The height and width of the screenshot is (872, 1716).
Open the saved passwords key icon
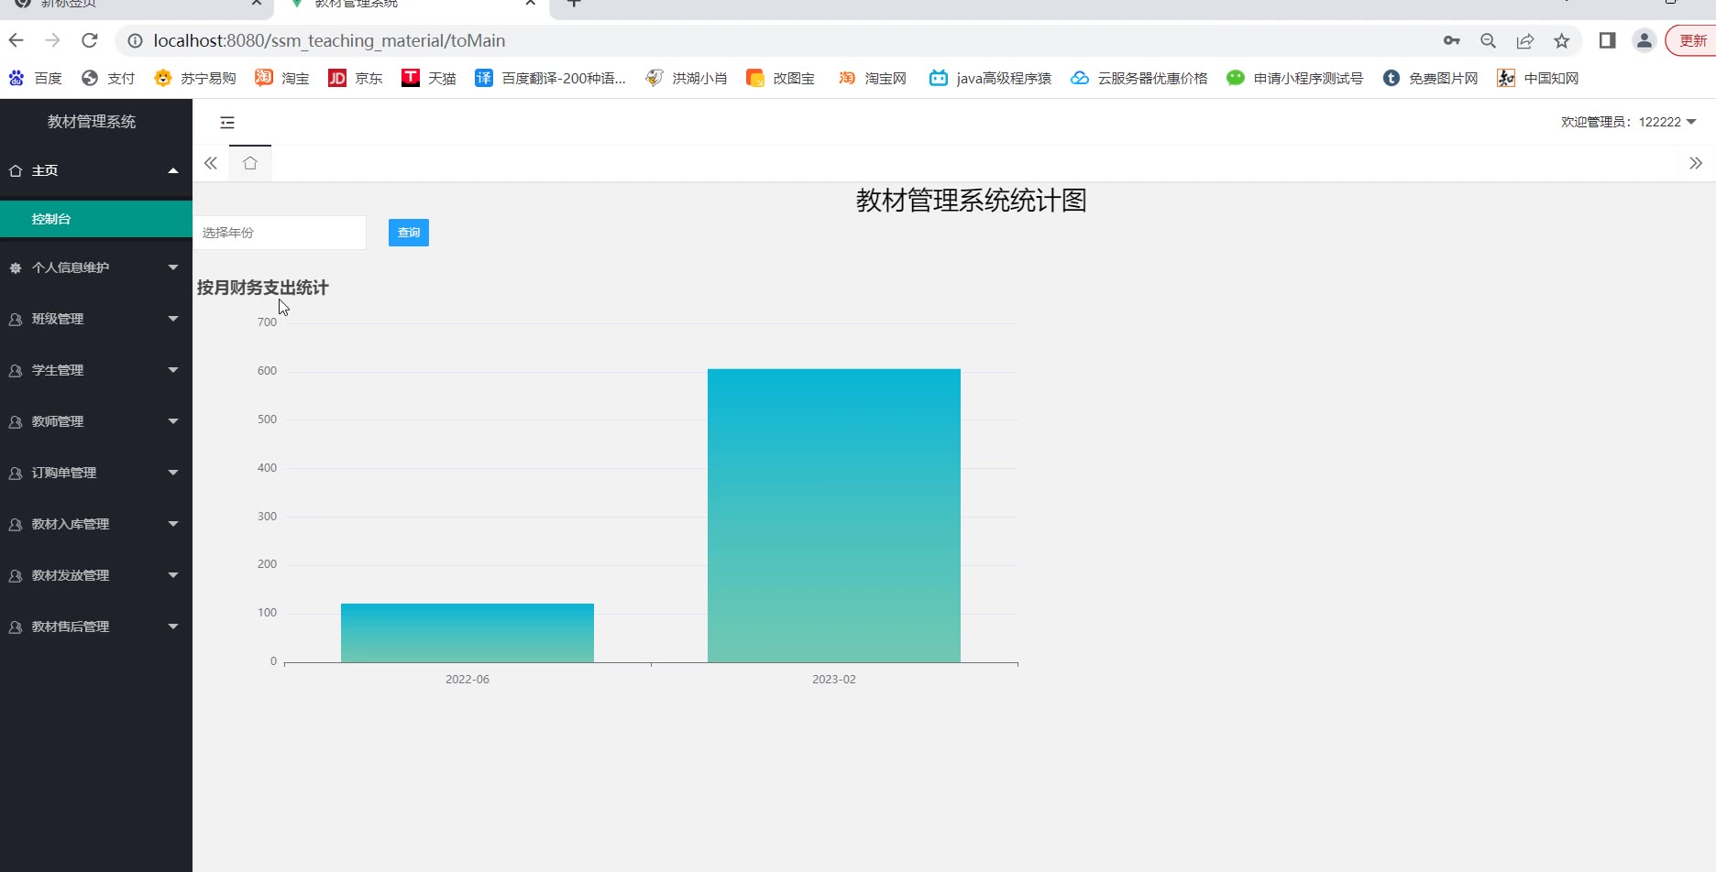1451,40
